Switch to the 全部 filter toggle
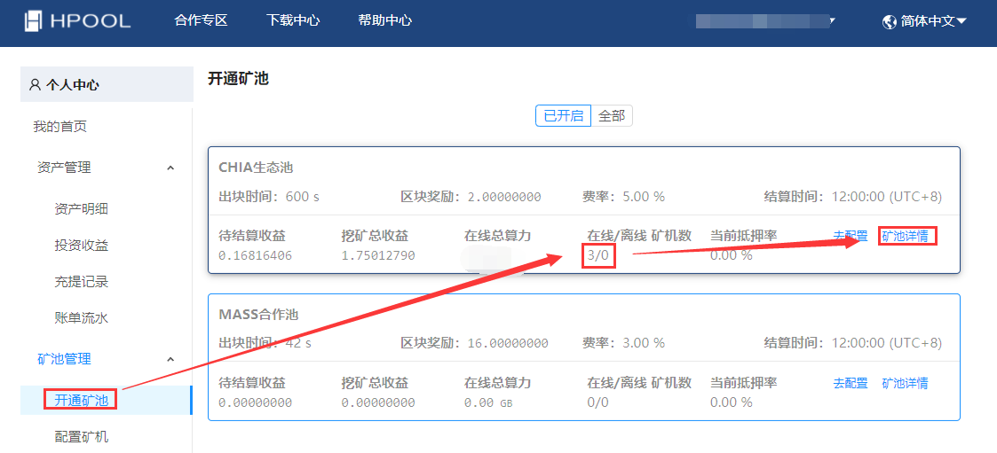The height and width of the screenshot is (453, 997). [612, 116]
